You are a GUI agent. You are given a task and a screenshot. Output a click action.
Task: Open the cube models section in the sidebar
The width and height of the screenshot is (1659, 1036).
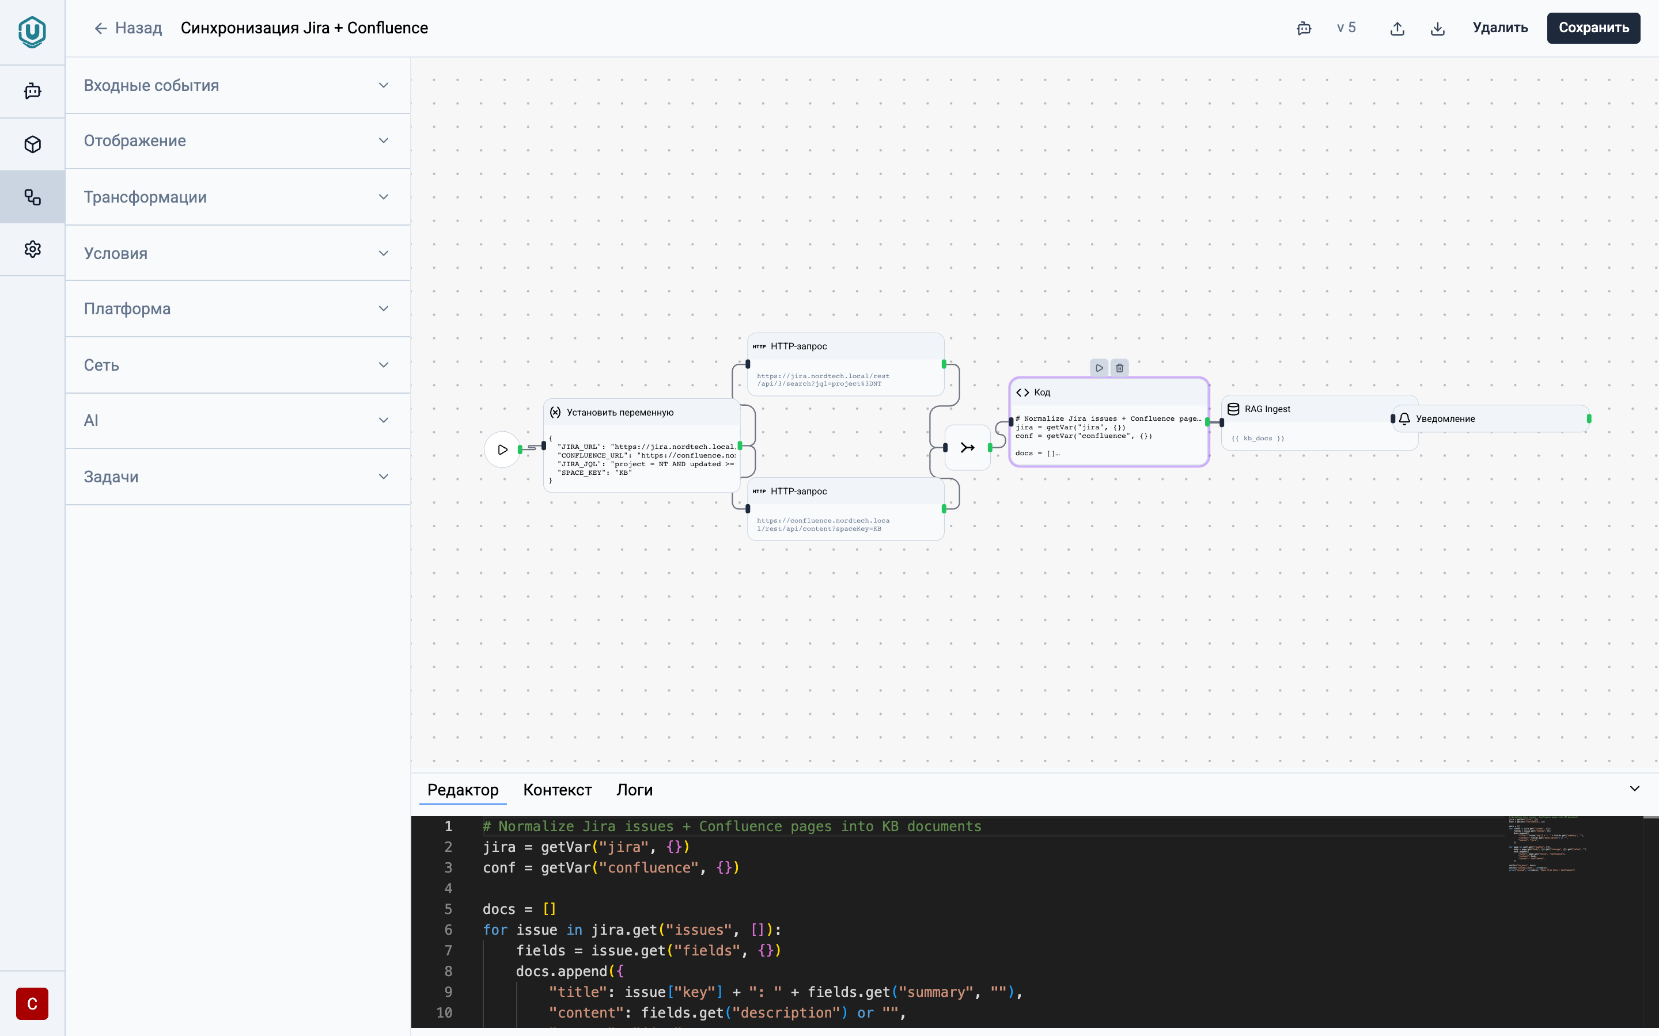[x=32, y=144]
